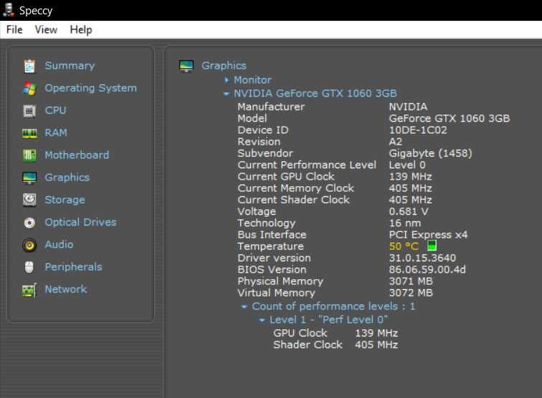Select the CPU section link
Viewport: 542px width, 398px height.
coord(56,110)
